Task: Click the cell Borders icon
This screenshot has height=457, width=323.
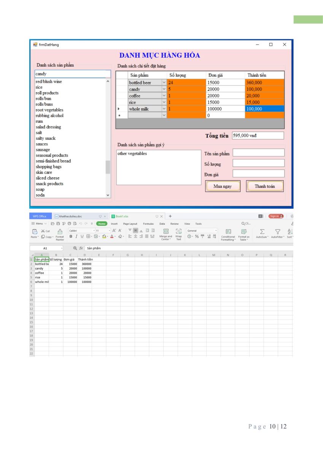Action: pos(88,236)
